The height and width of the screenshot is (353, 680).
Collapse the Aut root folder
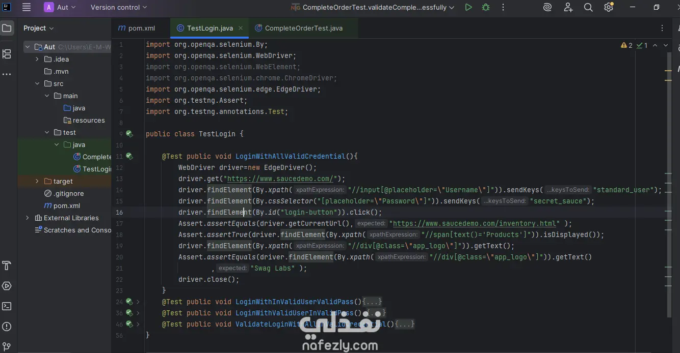pos(28,47)
